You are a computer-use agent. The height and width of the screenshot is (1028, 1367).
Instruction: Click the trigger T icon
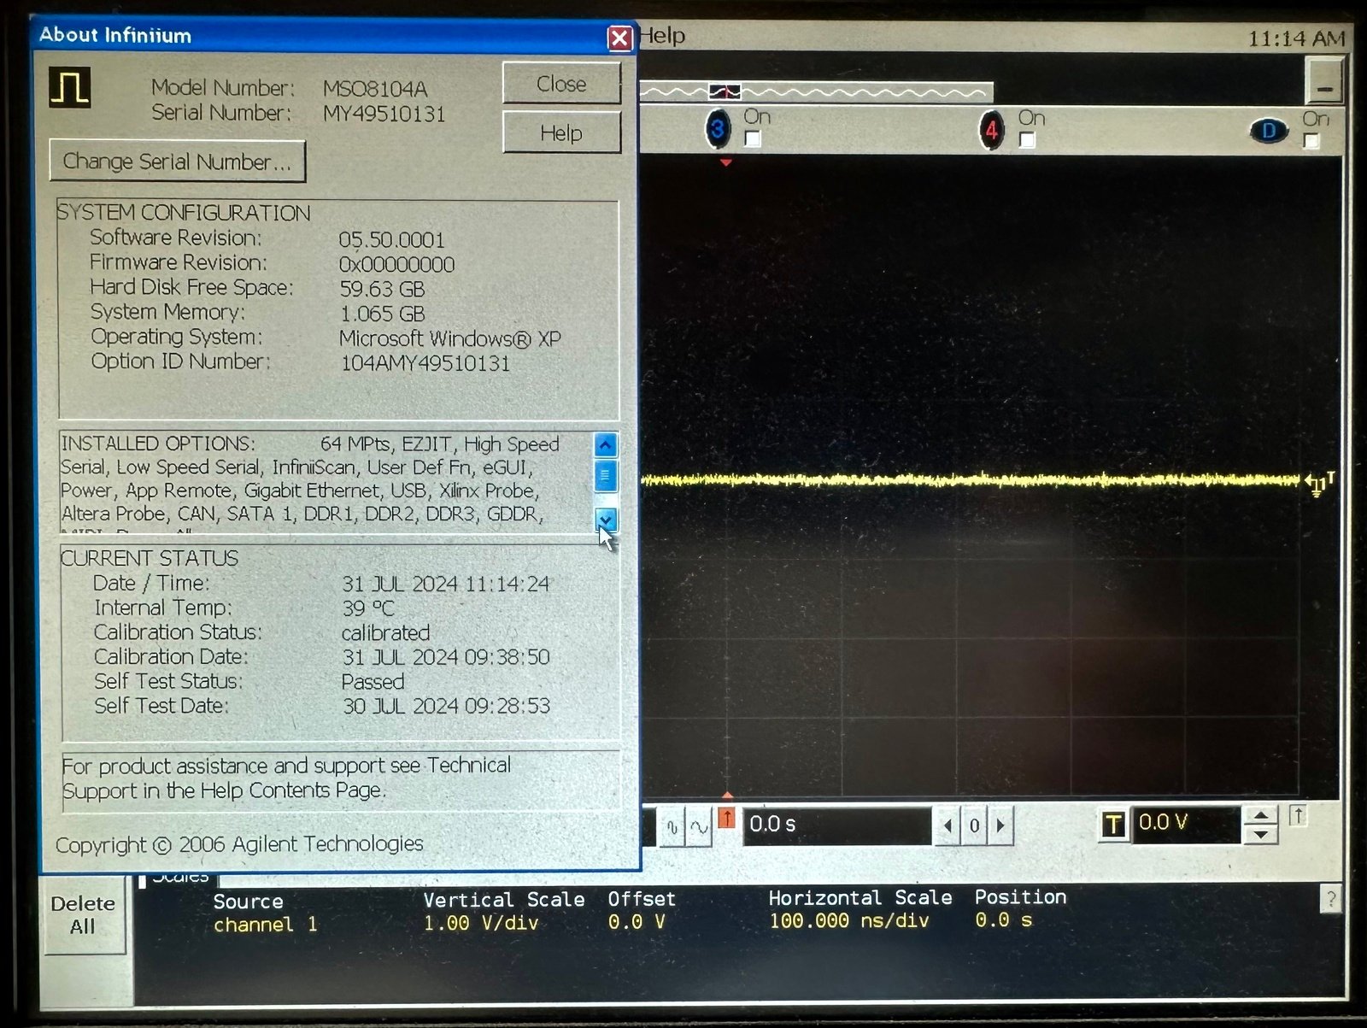1112,825
